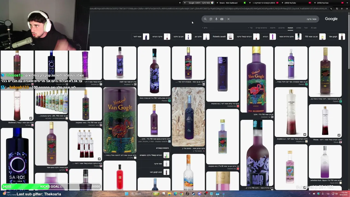Open the tall Van Gogh Acai-Blueberry bottle image
The image size is (350, 197).
257,79
